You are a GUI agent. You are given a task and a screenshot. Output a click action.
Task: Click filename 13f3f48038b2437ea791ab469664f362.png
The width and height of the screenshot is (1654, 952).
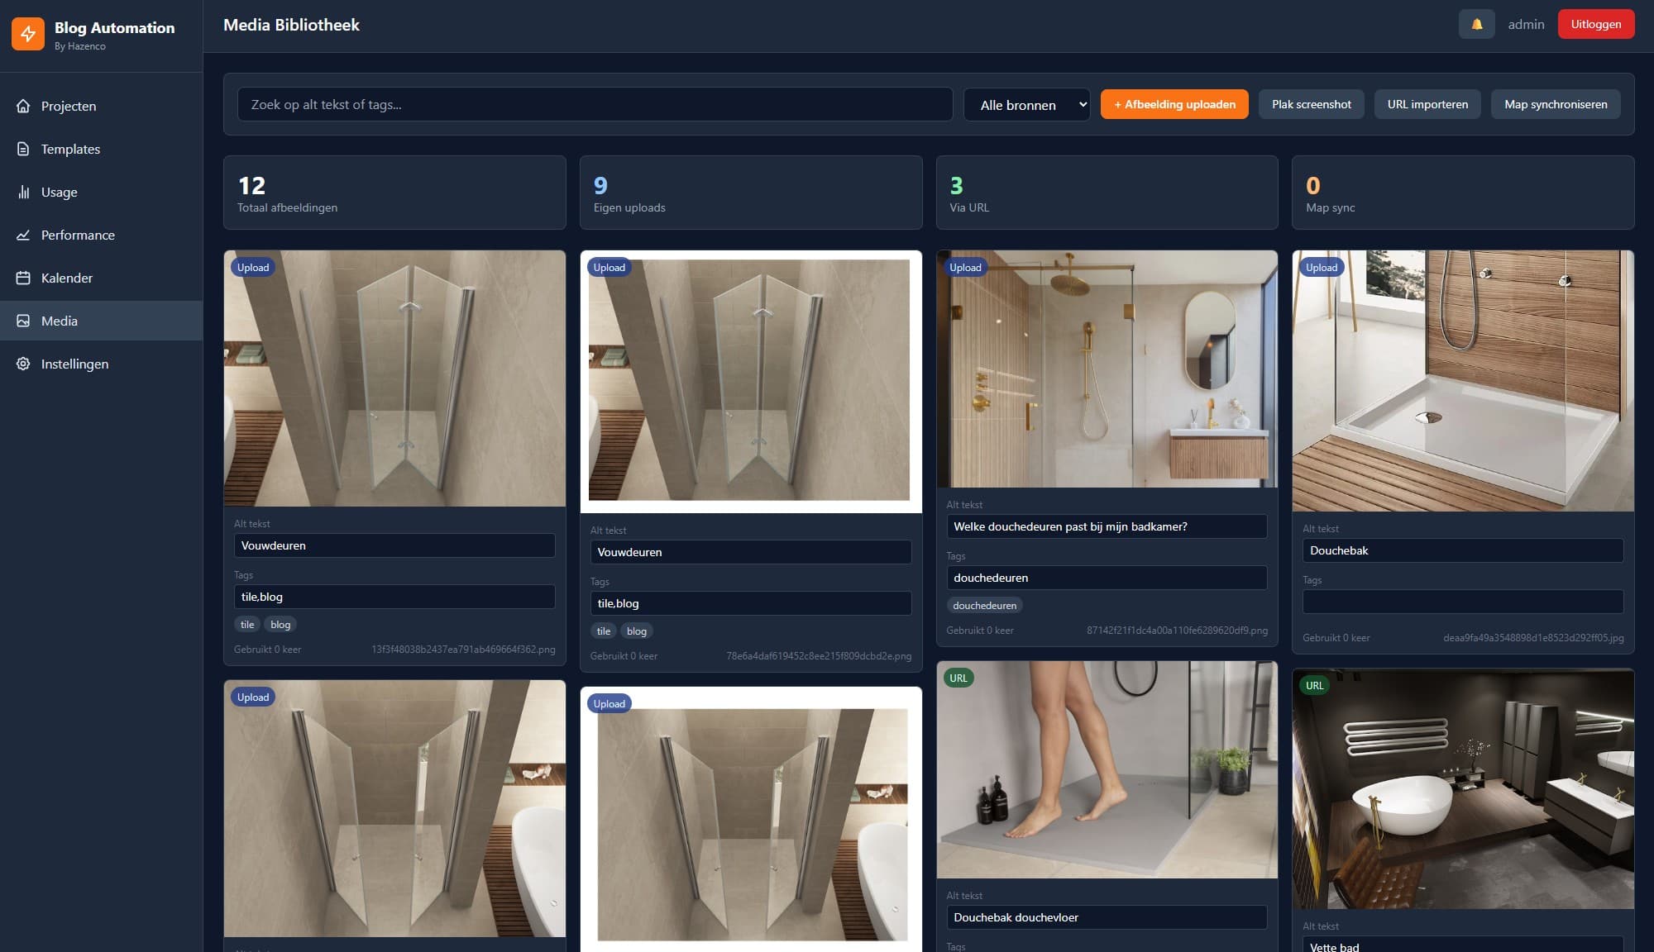point(463,650)
